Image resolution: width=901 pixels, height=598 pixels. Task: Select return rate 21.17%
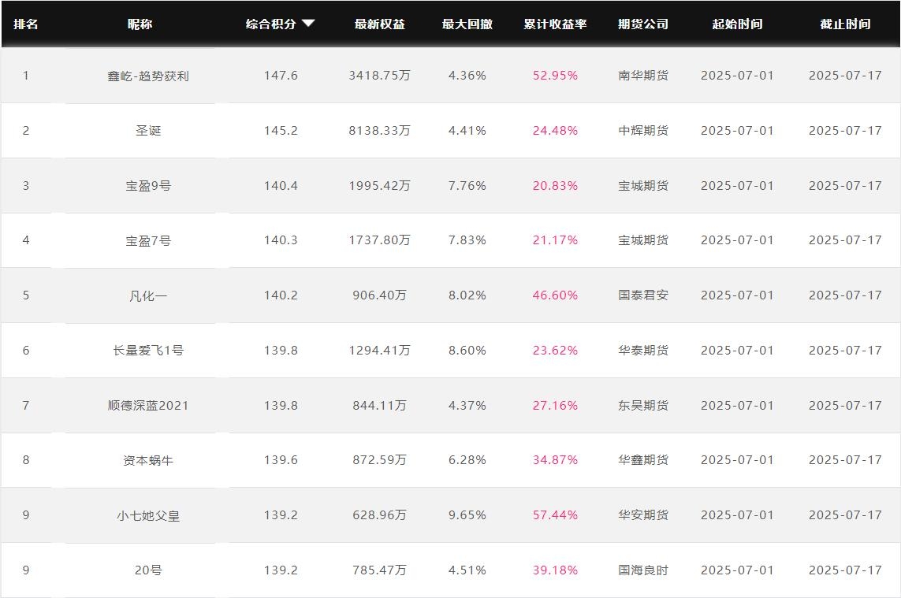click(555, 240)
